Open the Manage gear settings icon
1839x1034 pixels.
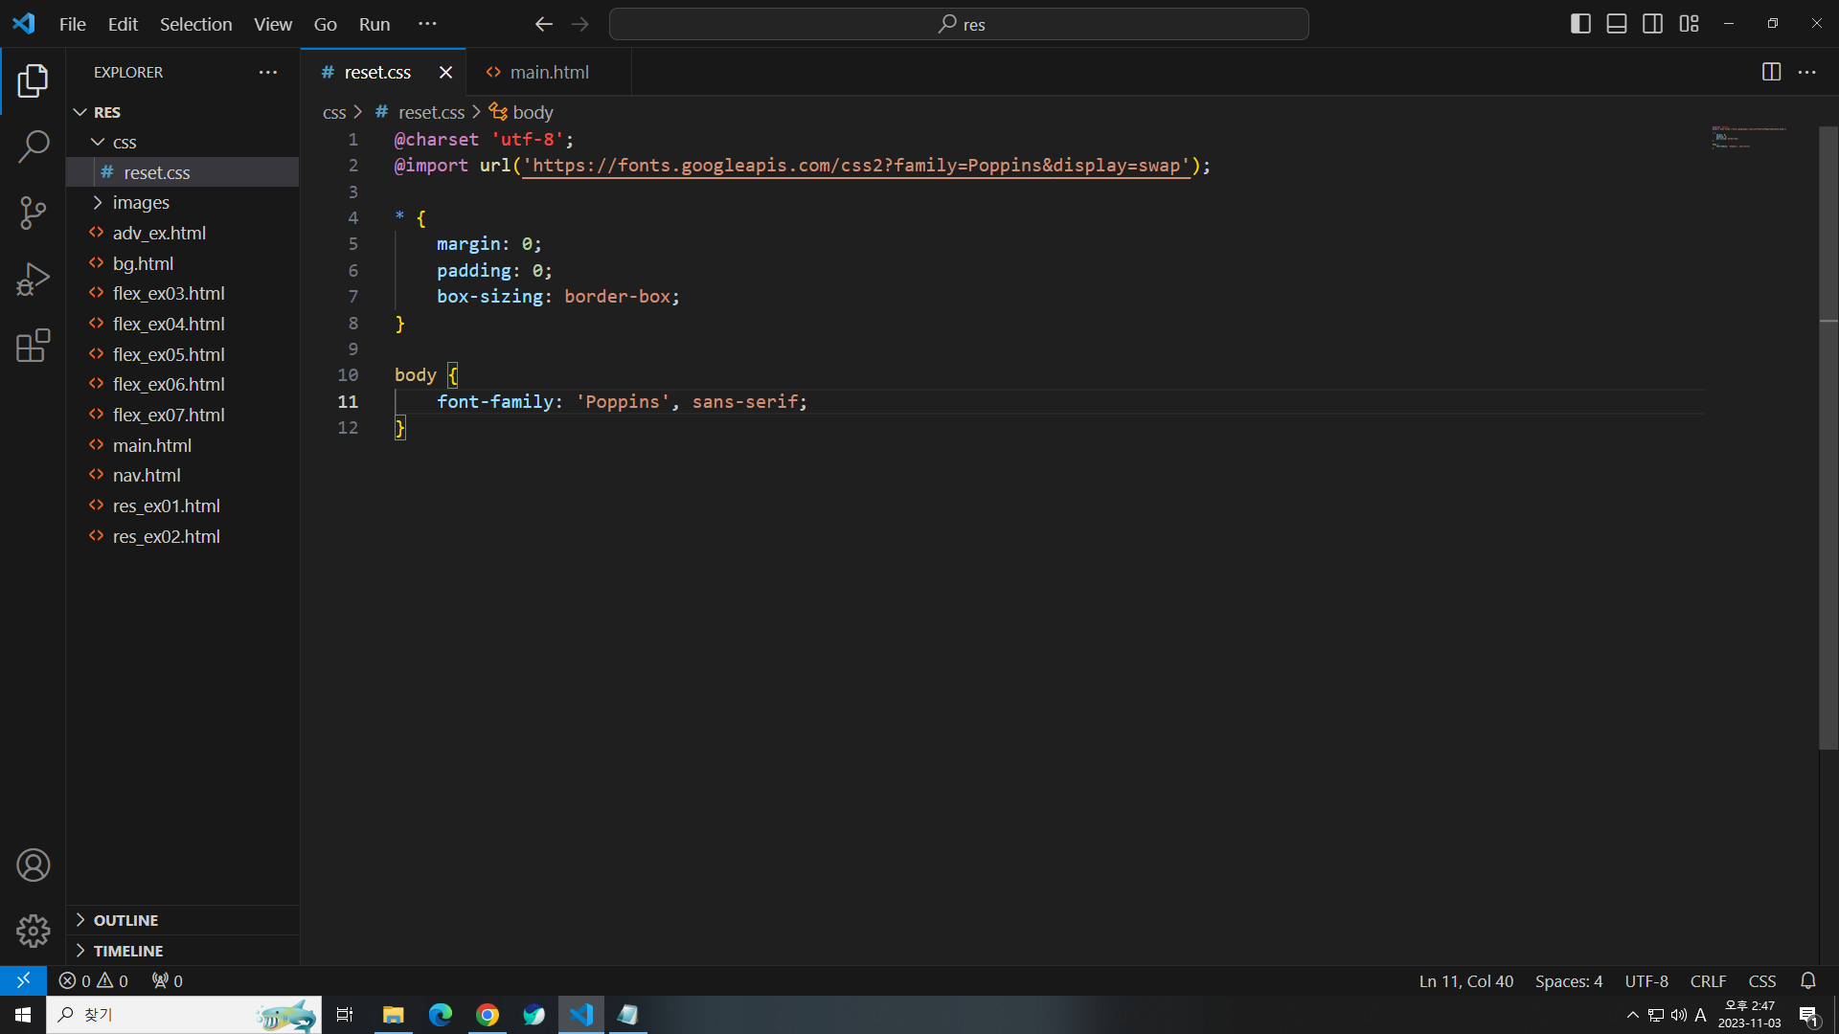34,931
